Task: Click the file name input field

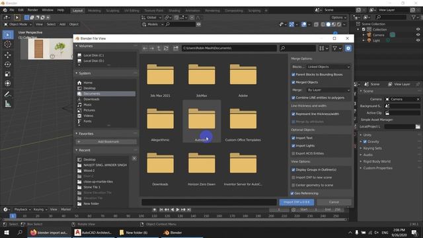Action: 209,202
